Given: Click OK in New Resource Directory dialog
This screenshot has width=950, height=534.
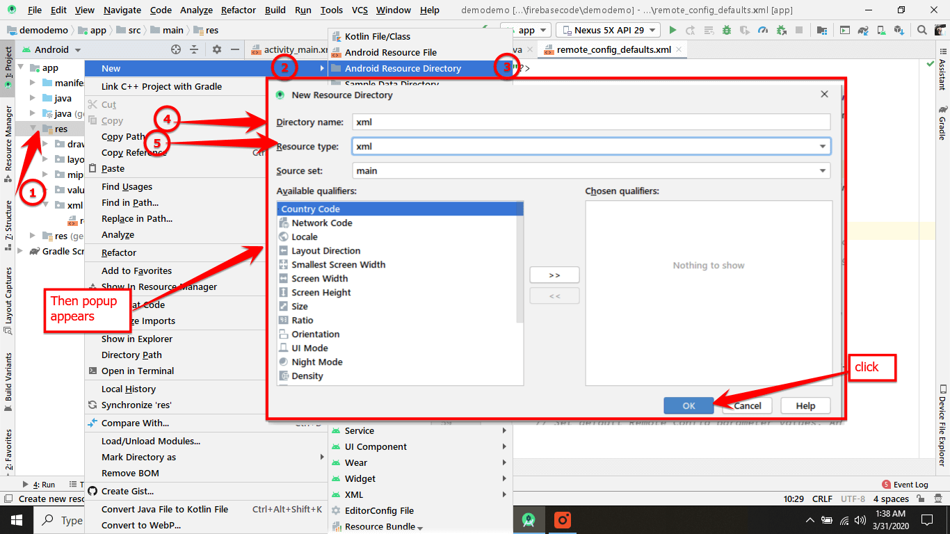Looking at the screenshot, I should point(689,405).
